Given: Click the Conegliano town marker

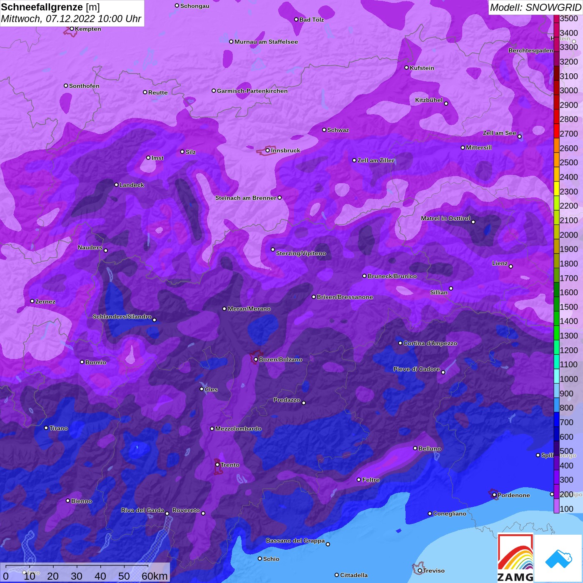Looking at the screenshot, I should [430, 513].
